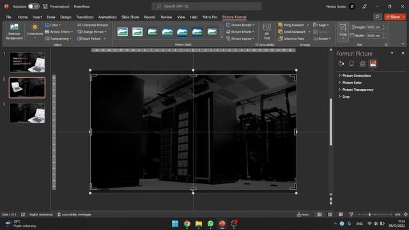
Task: Close the Format Picture pane
Action: tap(403, 53)
